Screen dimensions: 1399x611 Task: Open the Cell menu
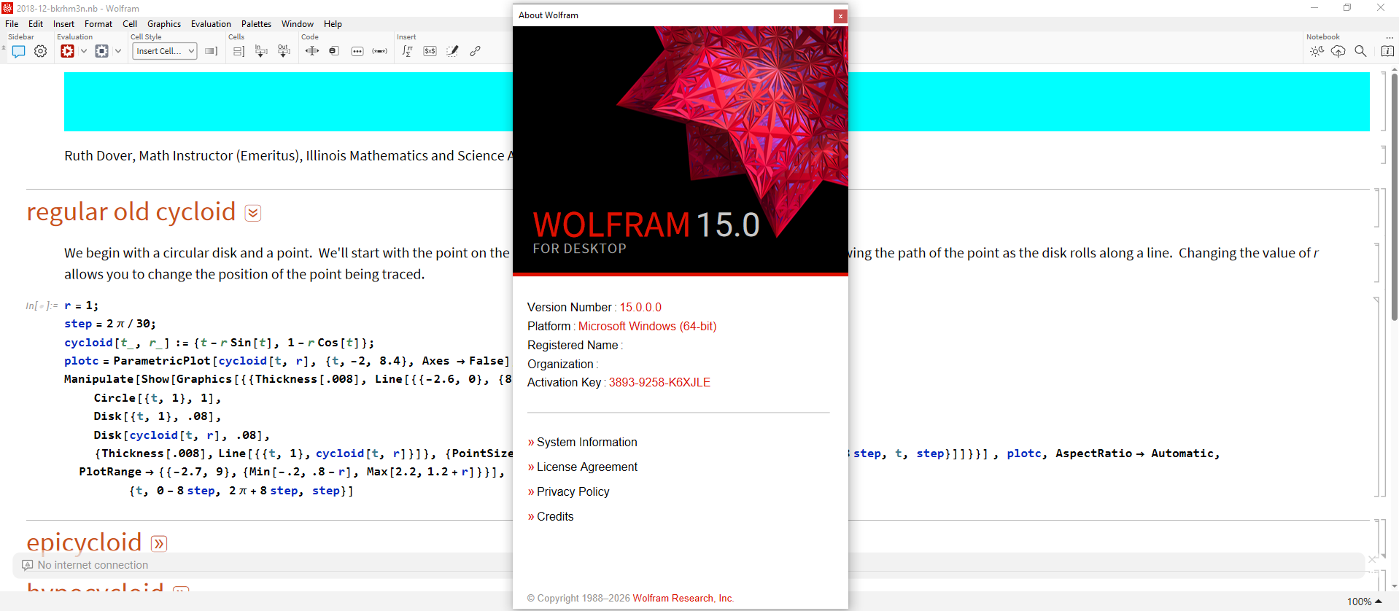tap(130, 24)
